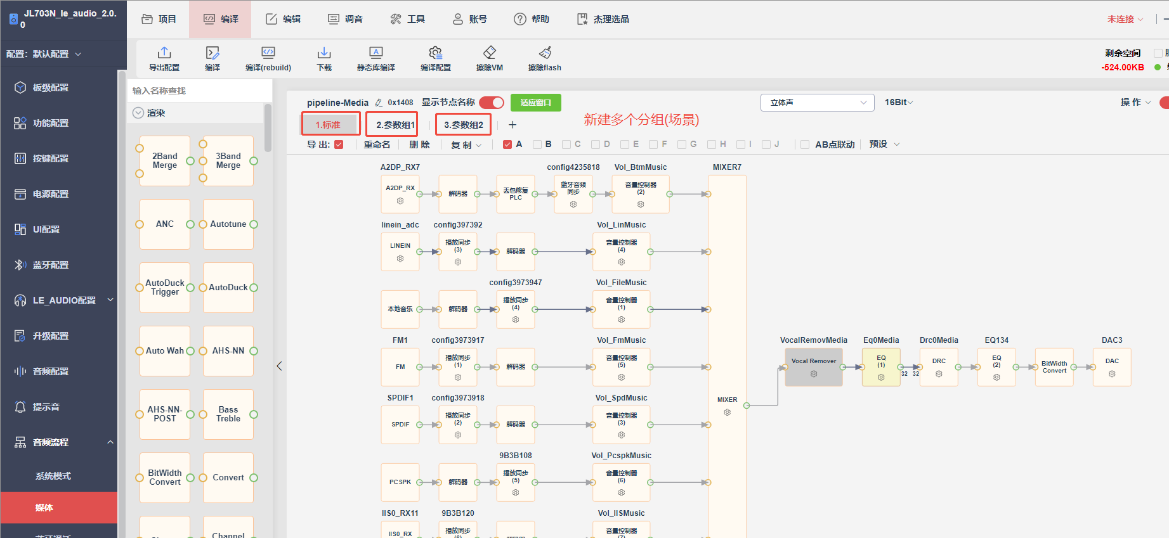Open the 16Bit bit-depth dropdown
This screenshot has width=1169, height=538.
(899, 103)
